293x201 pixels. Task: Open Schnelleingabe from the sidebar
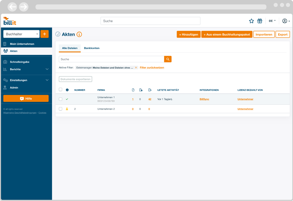click(x=20, y=62)
